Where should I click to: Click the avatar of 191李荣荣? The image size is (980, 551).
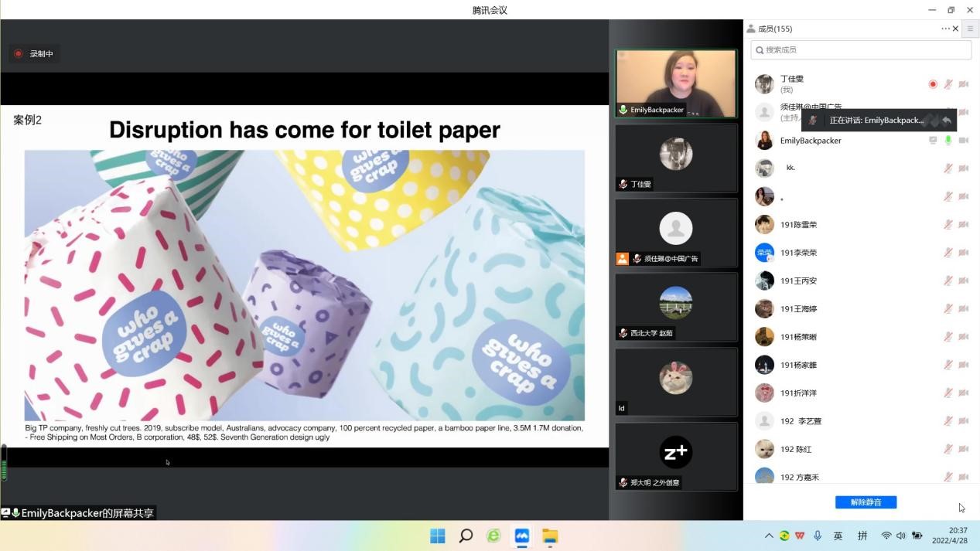coord(764,253)
